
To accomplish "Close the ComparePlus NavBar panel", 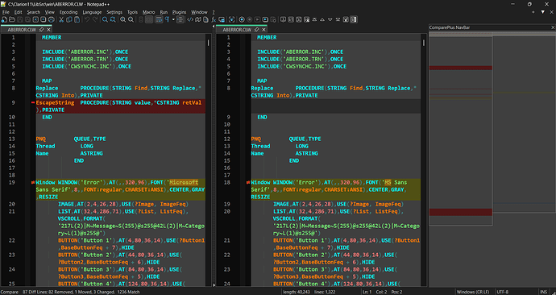I will tap(553, 27).
